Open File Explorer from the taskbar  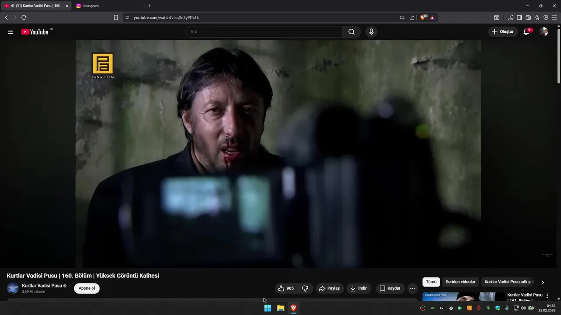pyautogui.click(x=280, y=308)
